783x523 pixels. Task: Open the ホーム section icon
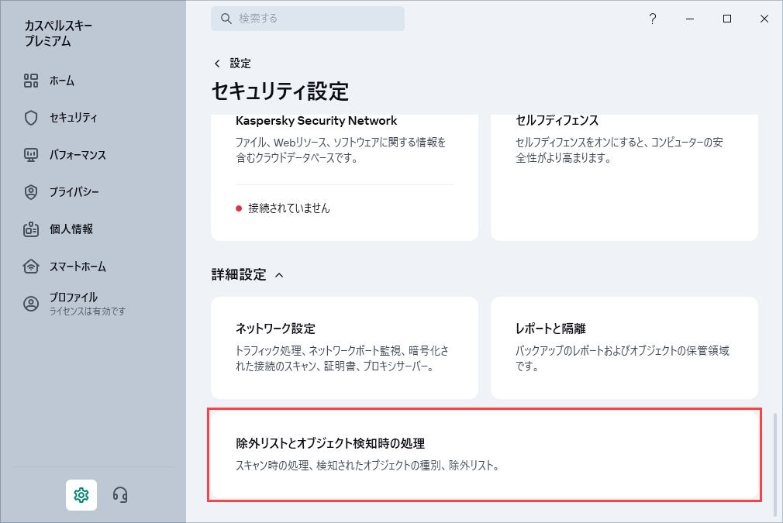(x=31, y=81)
